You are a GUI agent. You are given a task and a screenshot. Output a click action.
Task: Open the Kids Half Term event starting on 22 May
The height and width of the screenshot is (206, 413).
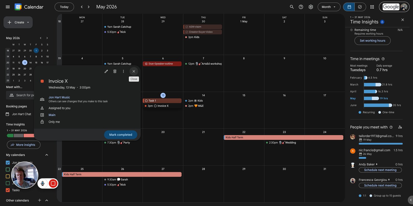pos(283,137)
